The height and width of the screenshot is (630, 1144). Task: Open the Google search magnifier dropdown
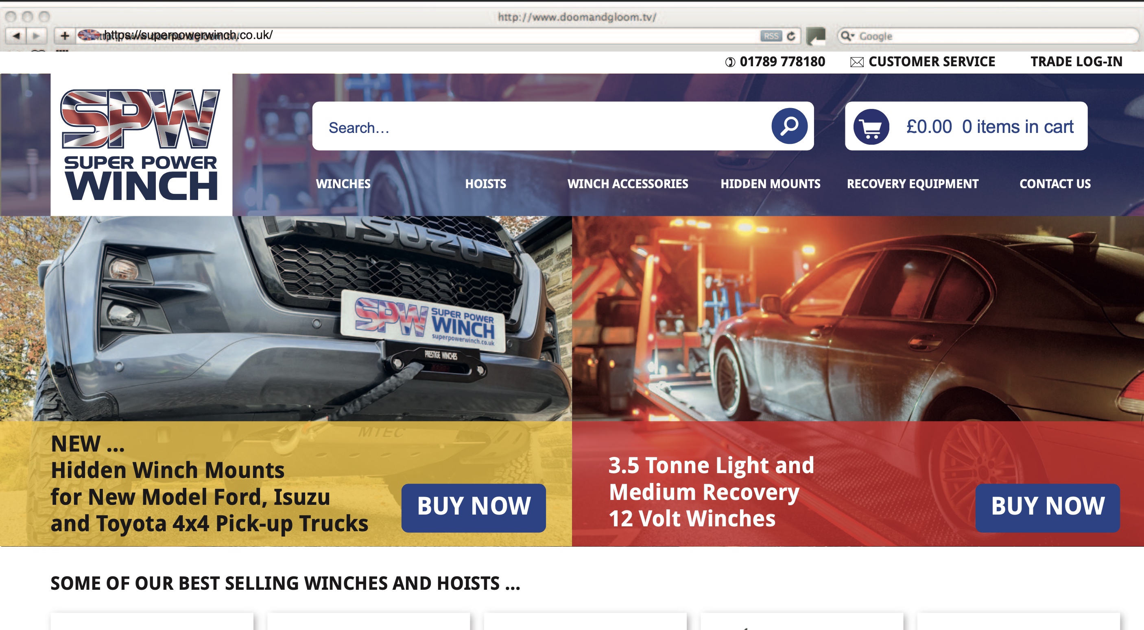pyautogui.click(x=847, y=36)
